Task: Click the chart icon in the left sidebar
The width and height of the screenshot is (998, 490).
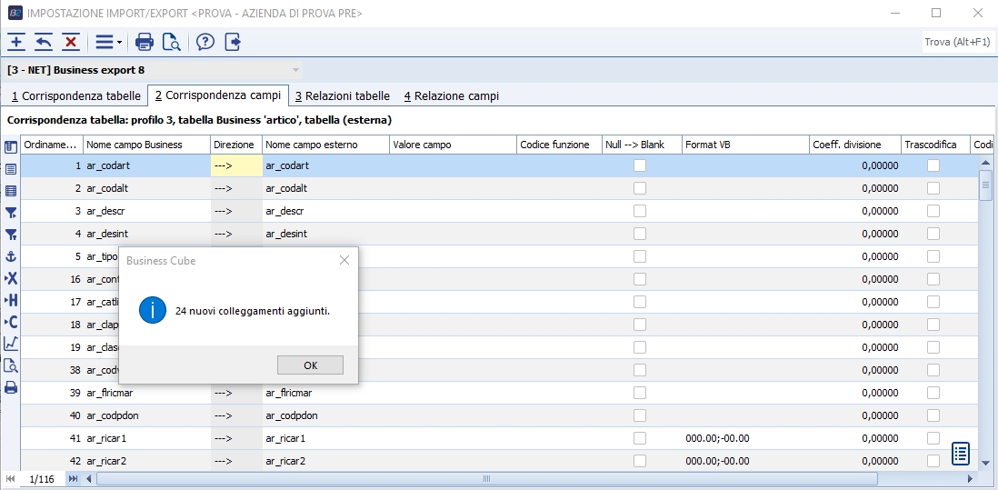Action: 11,344
